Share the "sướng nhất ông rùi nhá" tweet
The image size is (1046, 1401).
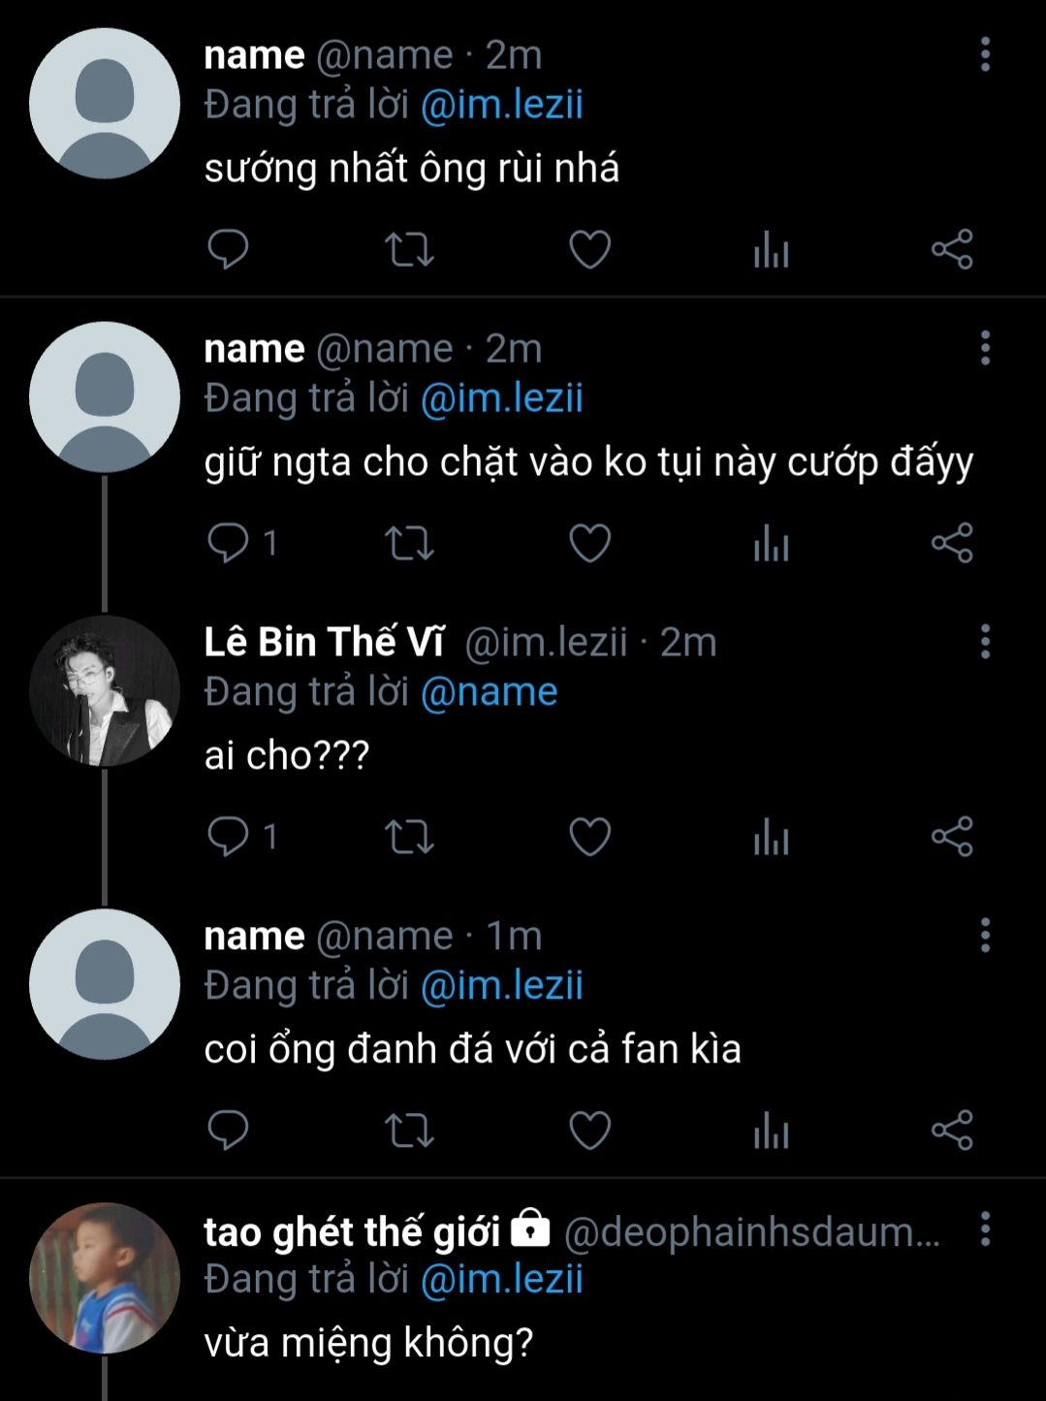point(952,250)
